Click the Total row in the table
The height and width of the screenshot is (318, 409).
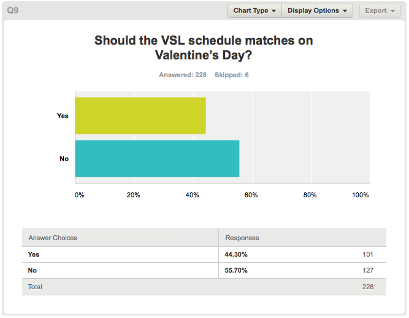[204, 287]
